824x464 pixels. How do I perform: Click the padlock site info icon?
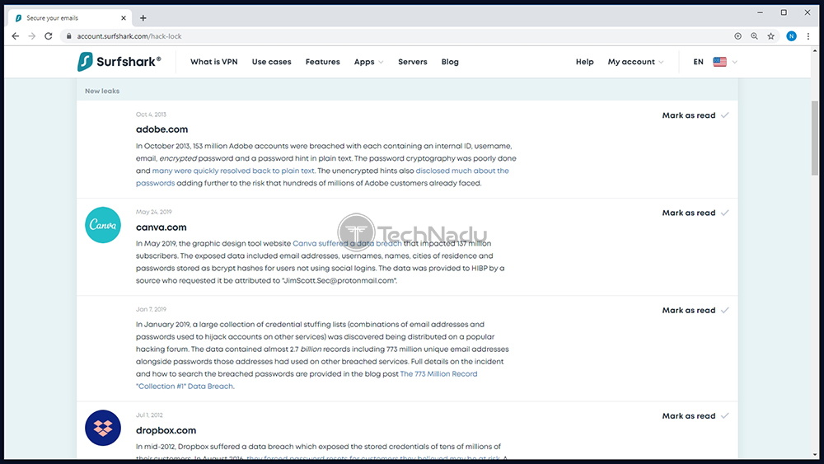click(x=69, y=36)
